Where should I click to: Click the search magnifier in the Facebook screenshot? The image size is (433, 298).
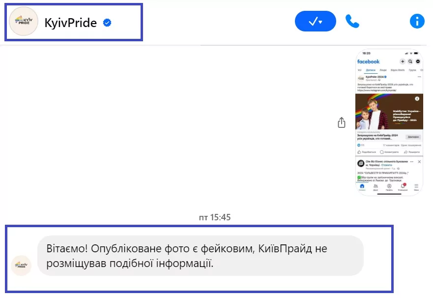410,61
